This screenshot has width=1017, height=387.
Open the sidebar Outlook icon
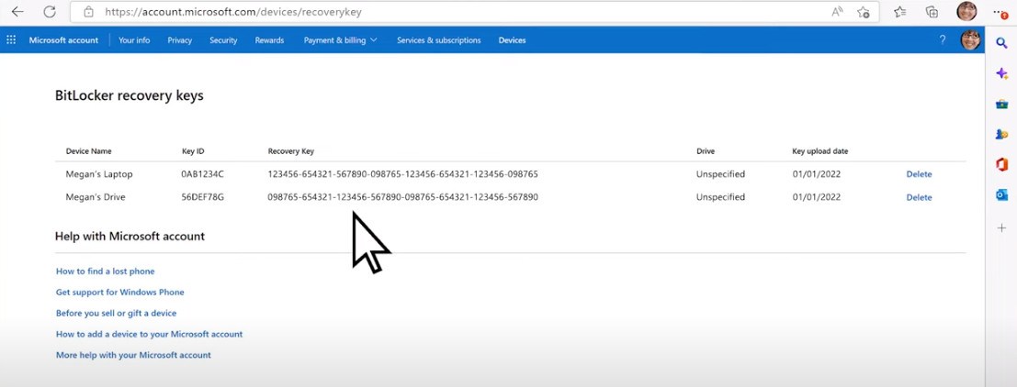[1001, 195]
